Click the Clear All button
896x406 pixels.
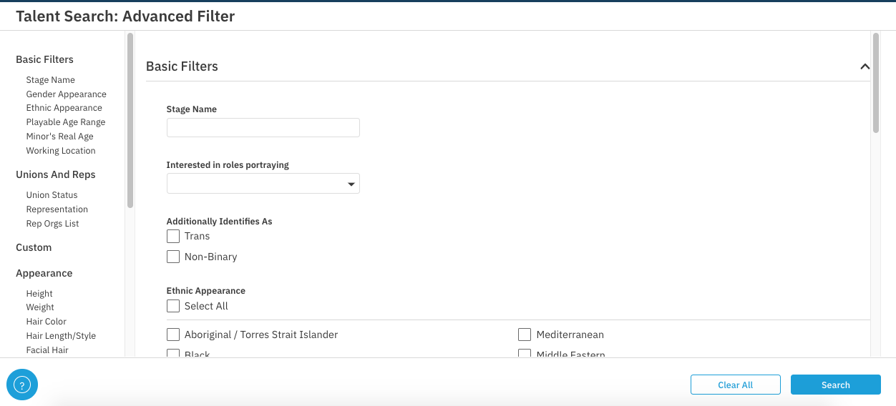click(x=735, y=385)
